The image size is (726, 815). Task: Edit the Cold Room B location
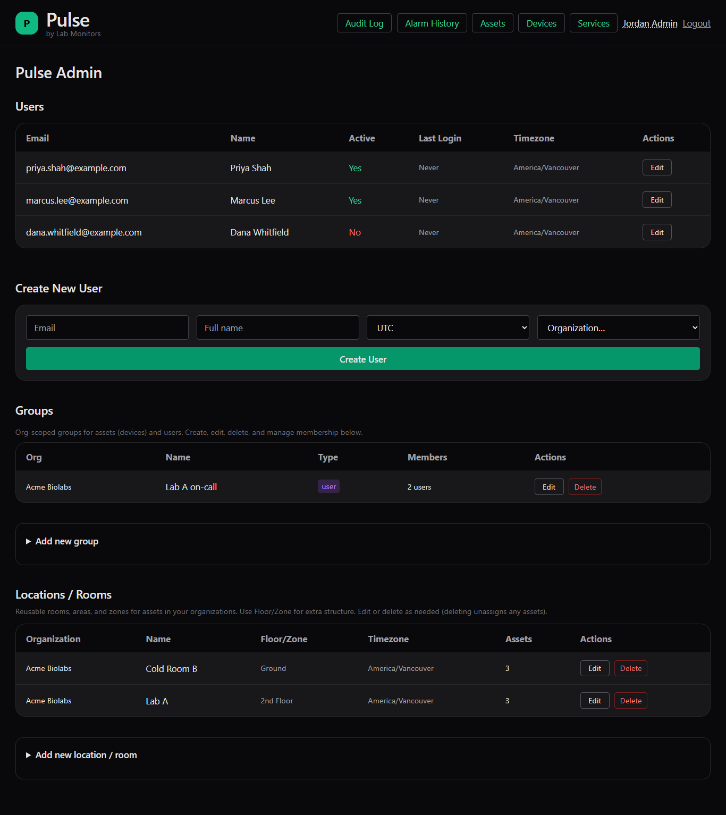click(x=595, y=668)
